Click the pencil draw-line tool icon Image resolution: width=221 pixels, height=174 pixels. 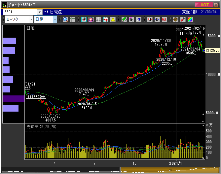point(124,19)
